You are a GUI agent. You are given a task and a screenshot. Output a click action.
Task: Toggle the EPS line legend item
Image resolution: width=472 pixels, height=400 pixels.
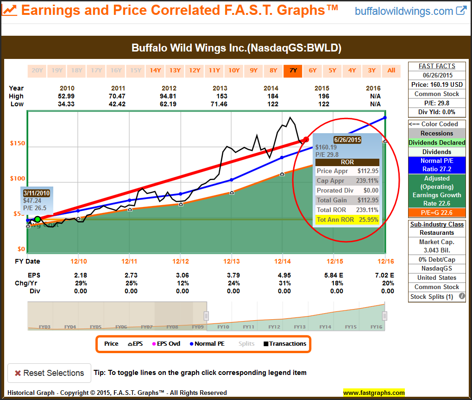[135, 344]
